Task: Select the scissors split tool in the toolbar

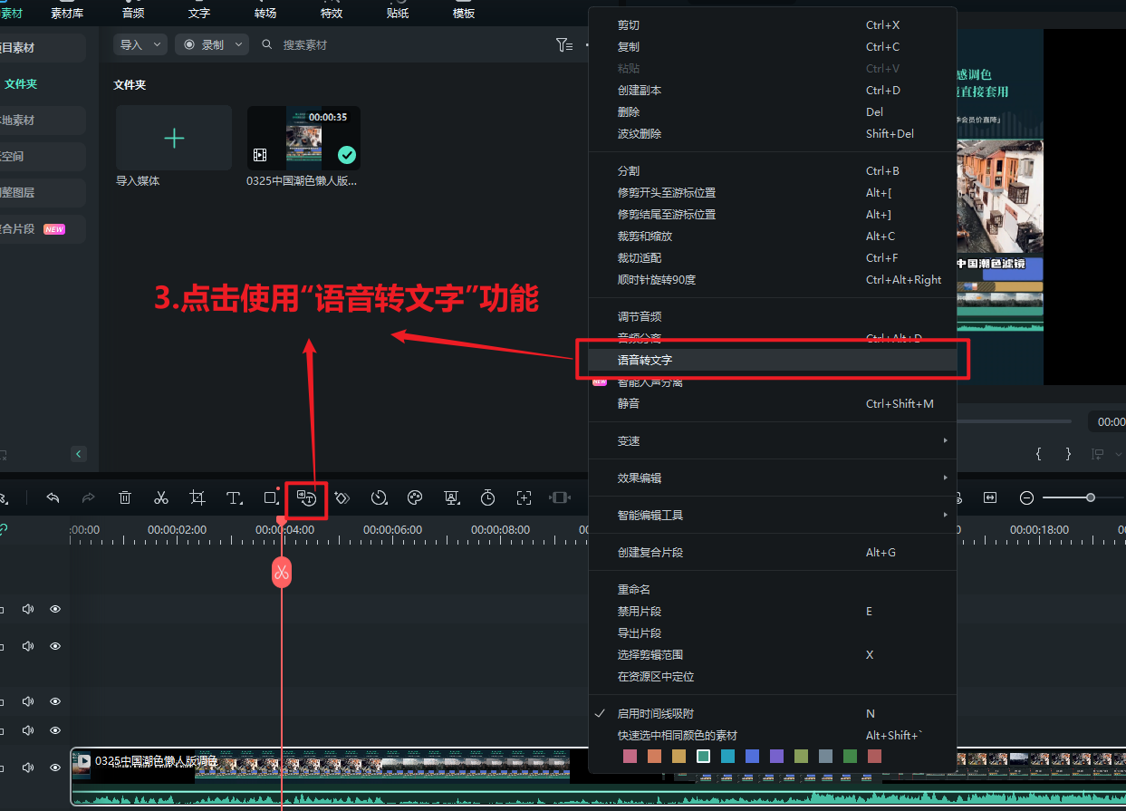Action: 161,497
